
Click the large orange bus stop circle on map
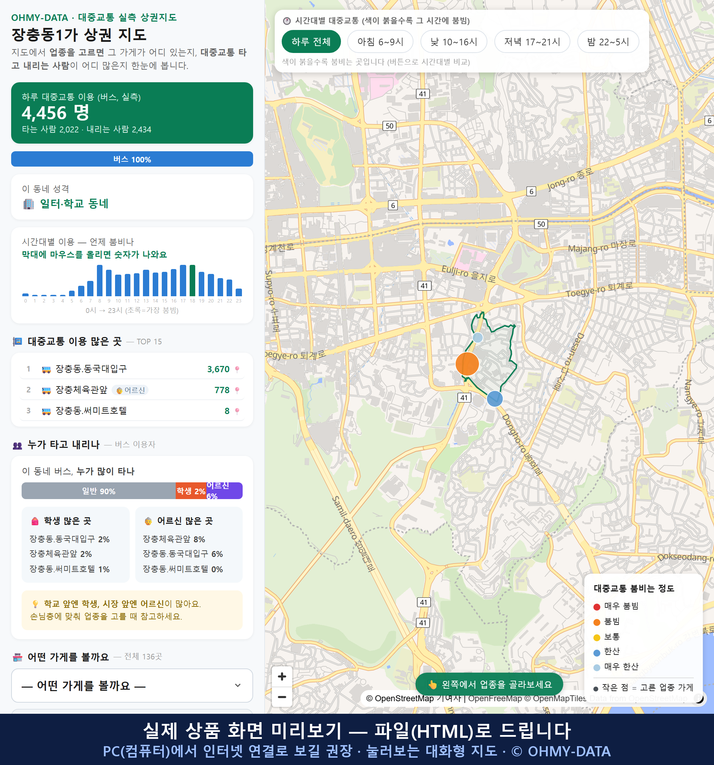point(467,364)
